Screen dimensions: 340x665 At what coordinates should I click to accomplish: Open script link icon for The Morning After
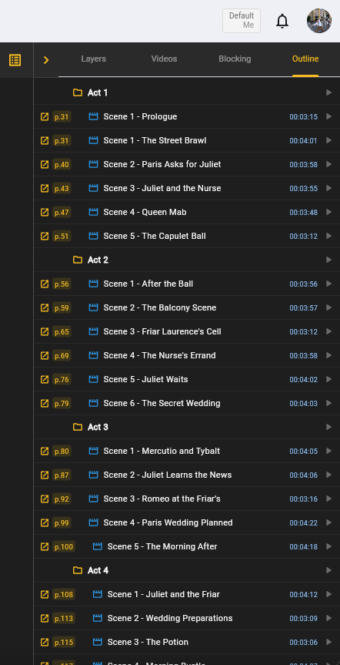(45, 546)
